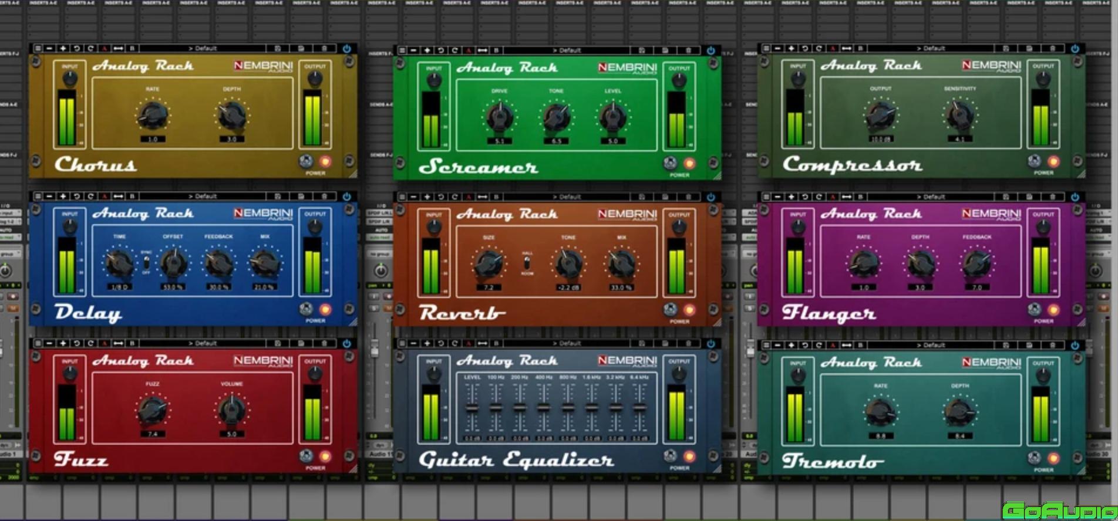1118x521 pixels.
Task: Click the Level fader on Guitar Equalizer
Action: click(x=472, y=407)
